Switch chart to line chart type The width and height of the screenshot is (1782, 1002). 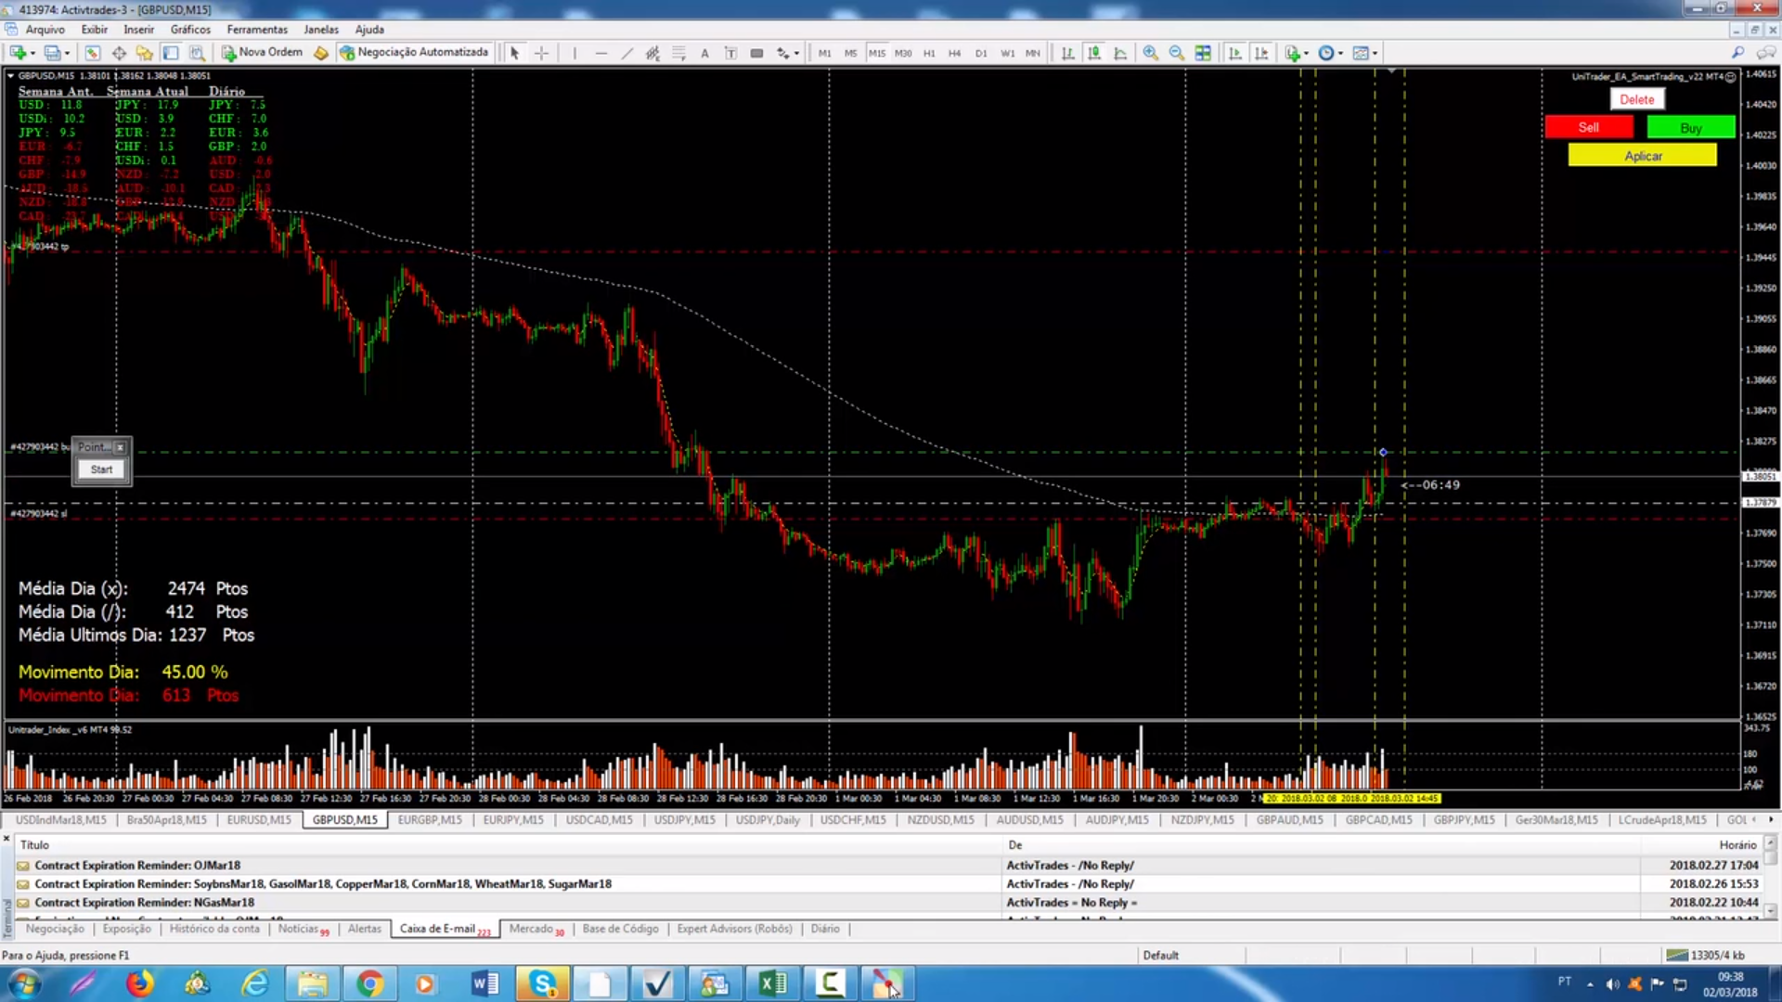point(1120,53)
